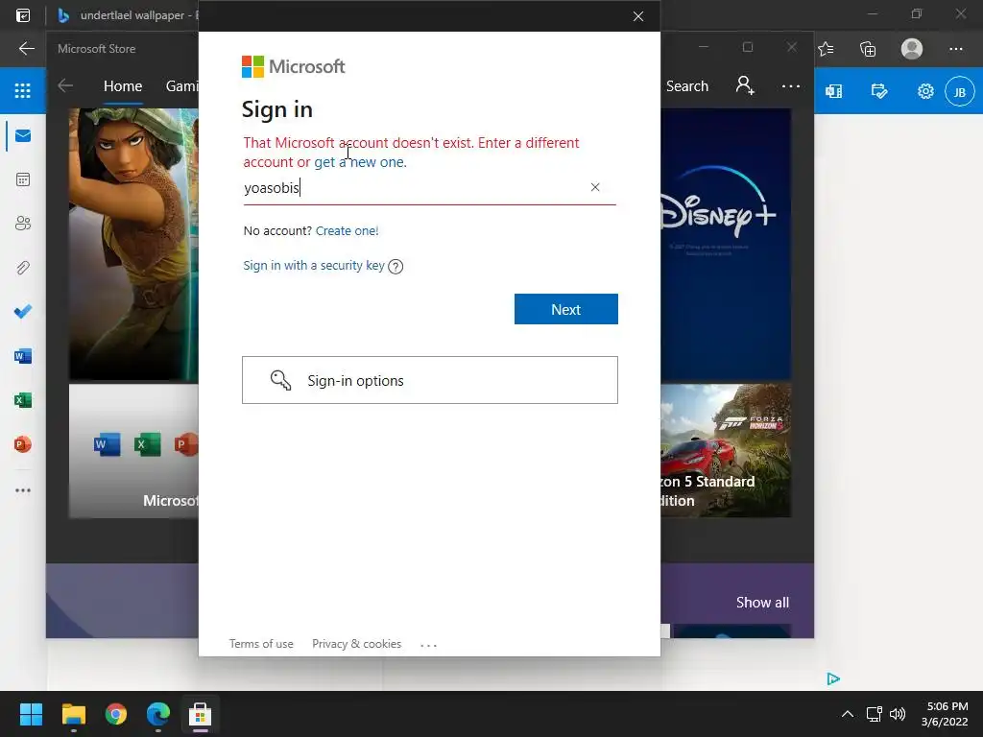
Task: Click get a new one link
Action: (x=359, y=162)
